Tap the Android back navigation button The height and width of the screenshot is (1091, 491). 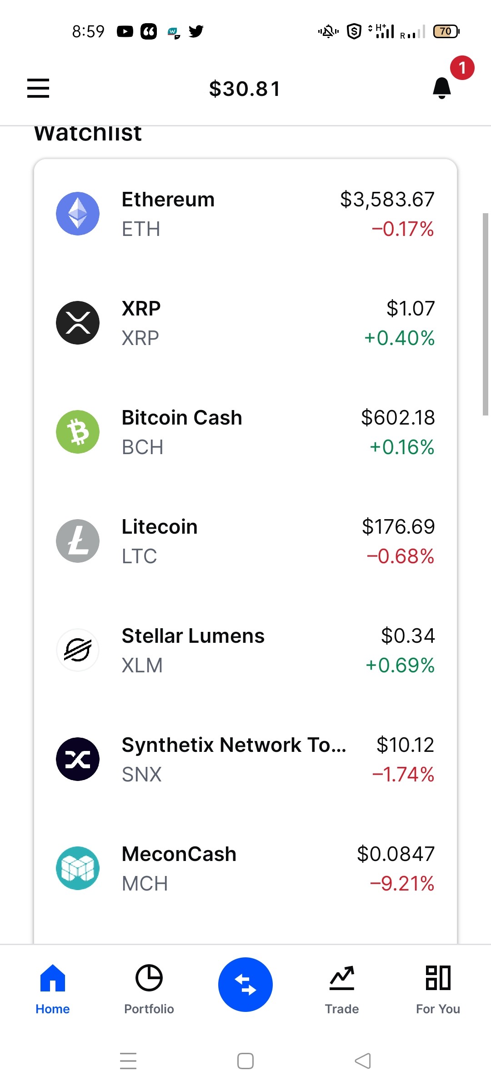pos(363,1061)
